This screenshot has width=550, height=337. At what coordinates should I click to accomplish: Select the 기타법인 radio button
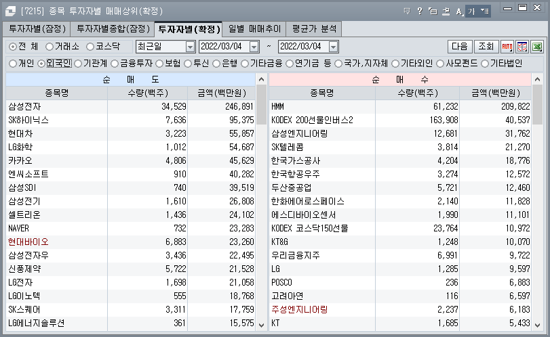485,64
